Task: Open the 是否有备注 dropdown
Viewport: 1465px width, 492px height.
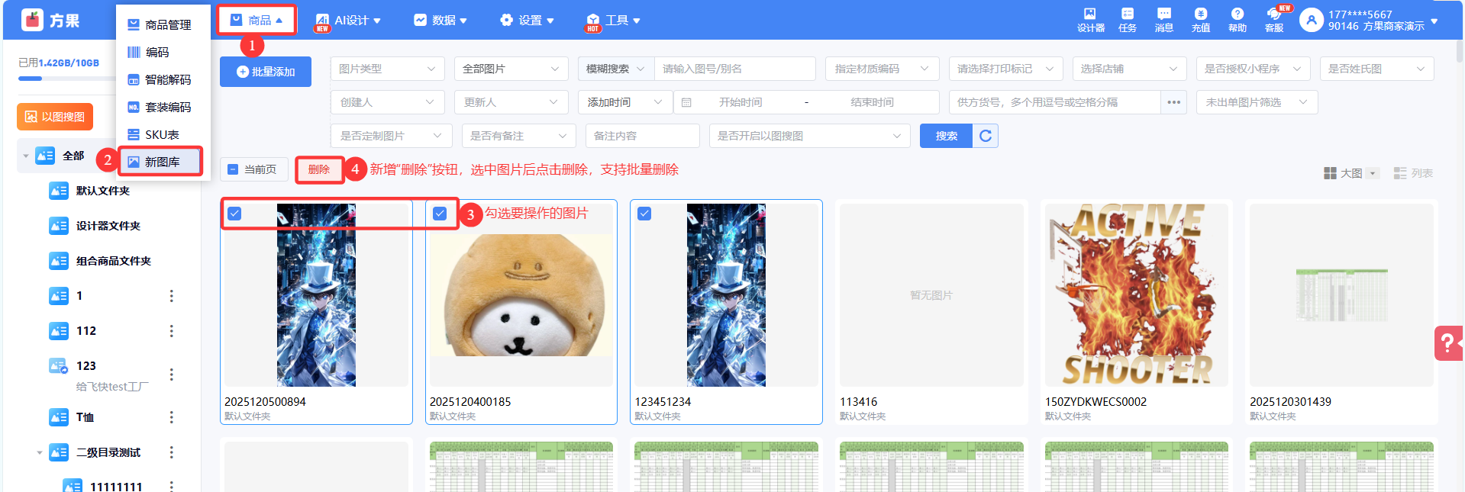Action: [x=519, y=136]
